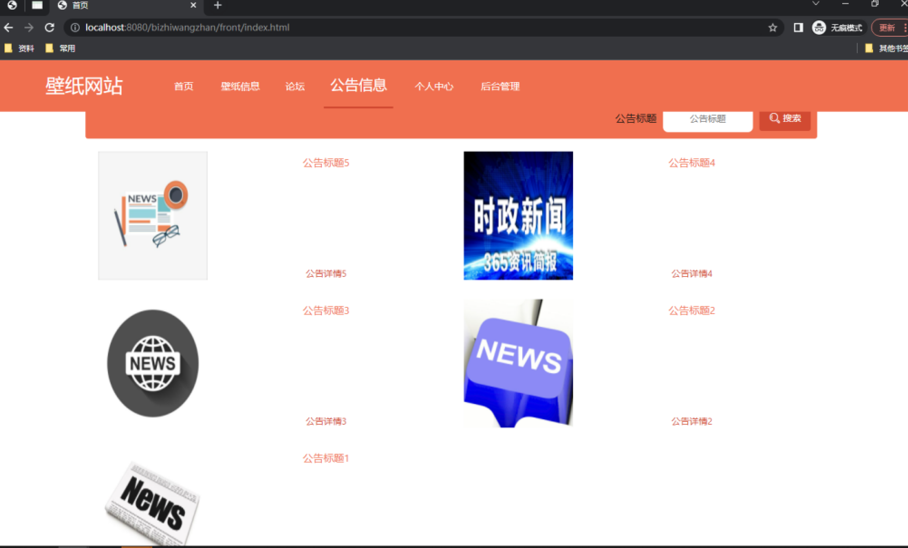This screenshot has width=908, height=548.
Task: Open 后台管理 navigation item
Action: tap(500, 86)
